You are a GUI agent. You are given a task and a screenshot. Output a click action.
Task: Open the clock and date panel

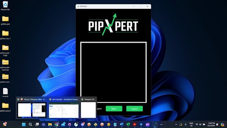tap(211, 124)
